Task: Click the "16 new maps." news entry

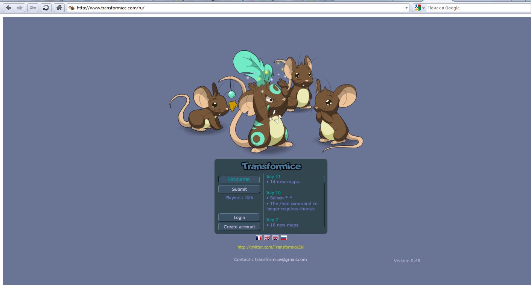Action: pos(283,225)
